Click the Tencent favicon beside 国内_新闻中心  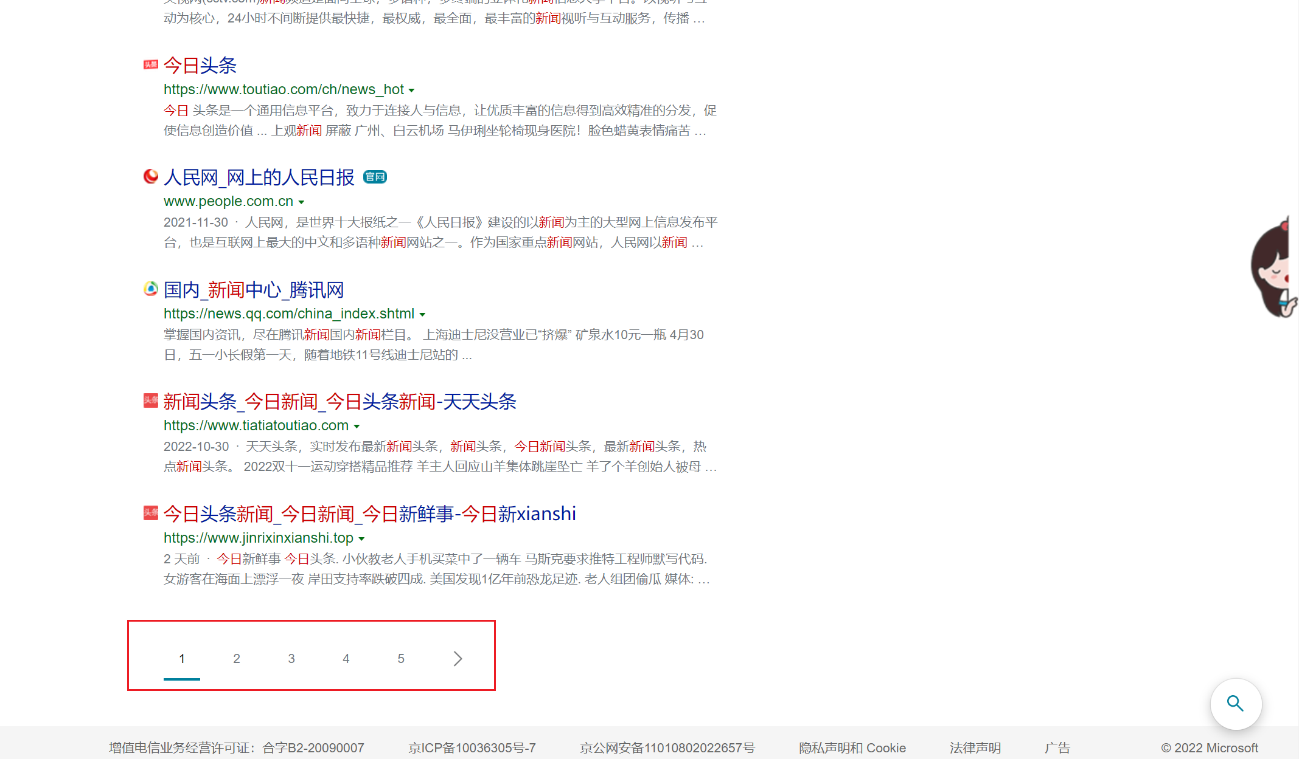[150, 289]
